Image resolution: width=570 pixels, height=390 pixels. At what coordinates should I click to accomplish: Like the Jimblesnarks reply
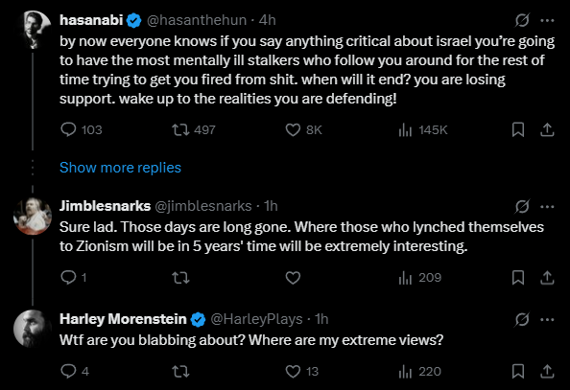click(x=293, y=278)
